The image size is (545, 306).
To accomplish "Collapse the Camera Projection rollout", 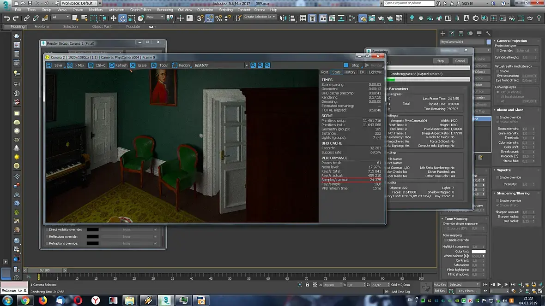I will click(x=512, y=41).
